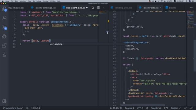Open the File menu
The image size is (196, 110).
pos(12,1)
